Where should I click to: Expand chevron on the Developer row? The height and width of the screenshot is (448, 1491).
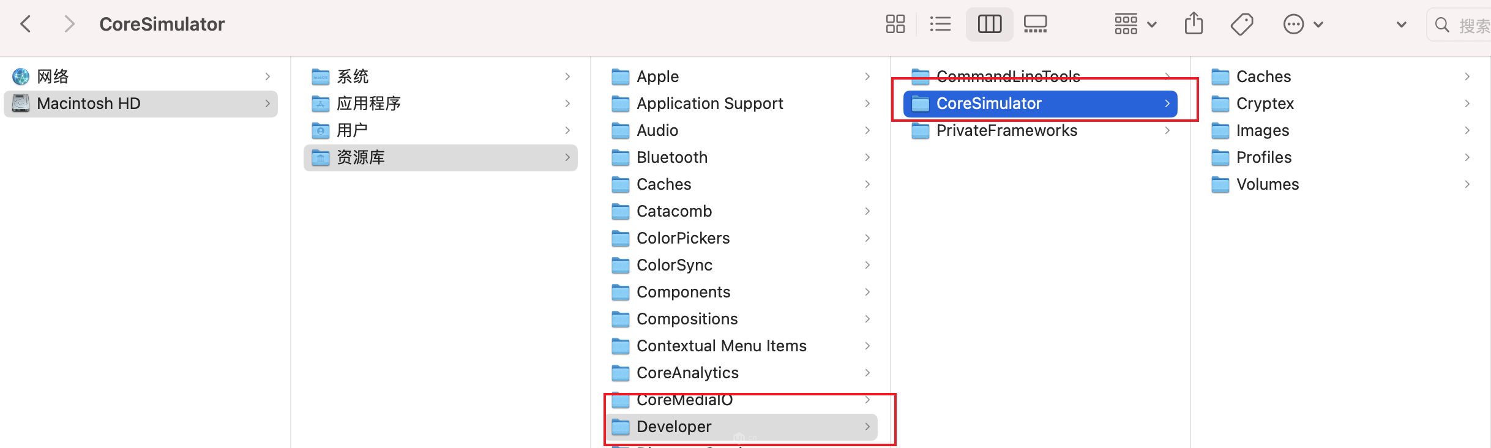click(x=867, y=427)
